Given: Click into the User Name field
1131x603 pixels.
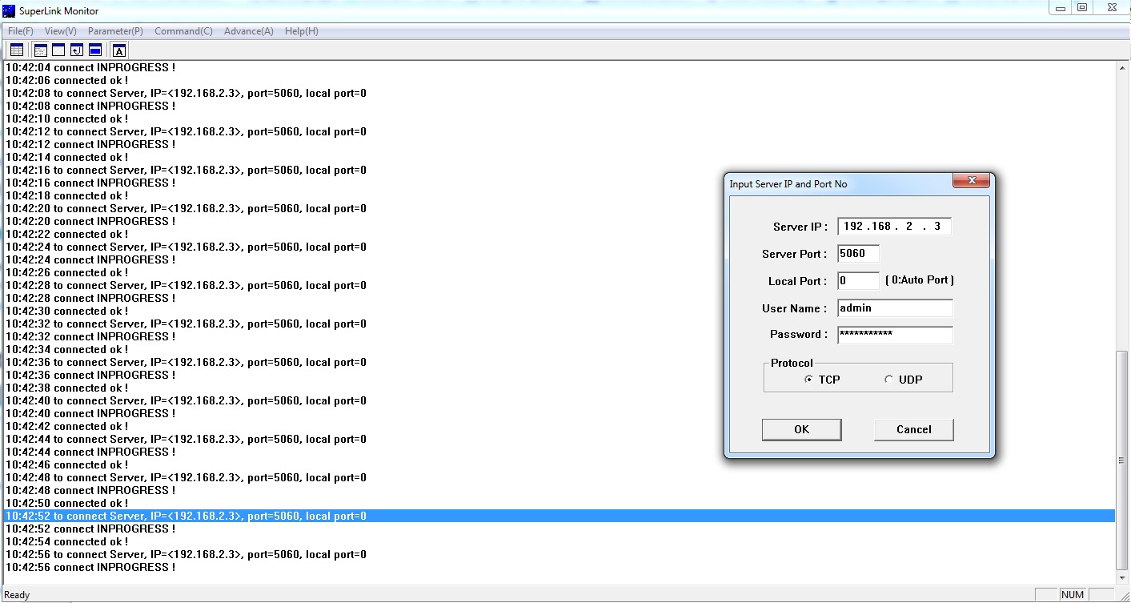Looking at the screenshot, I should click(895, 308).
